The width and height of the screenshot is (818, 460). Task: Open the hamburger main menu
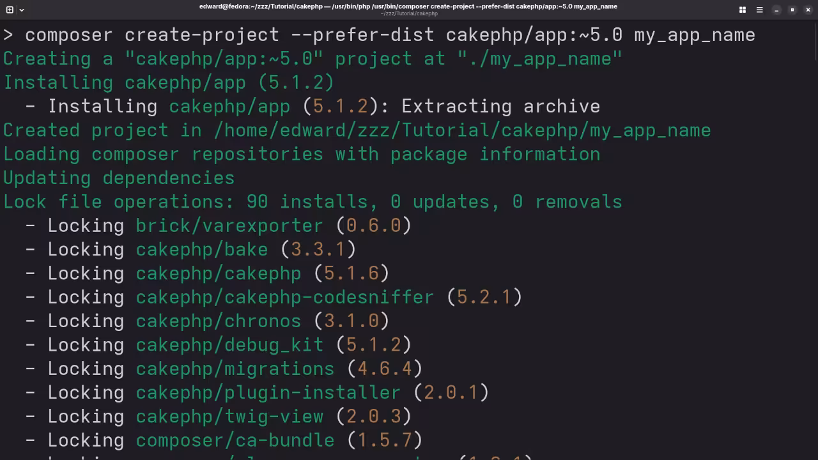pyautogui.click(x=759, y=10)
